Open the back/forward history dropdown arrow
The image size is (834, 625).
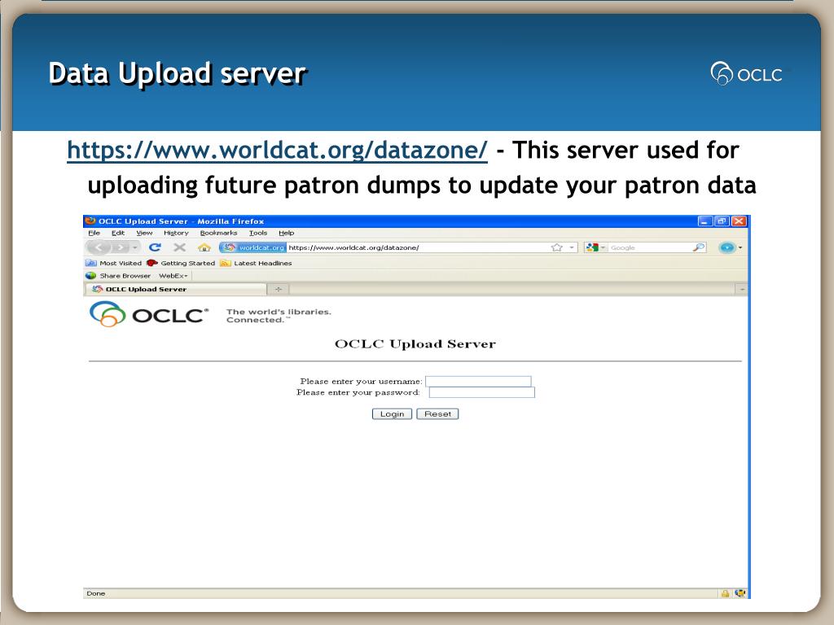point(135,247)
